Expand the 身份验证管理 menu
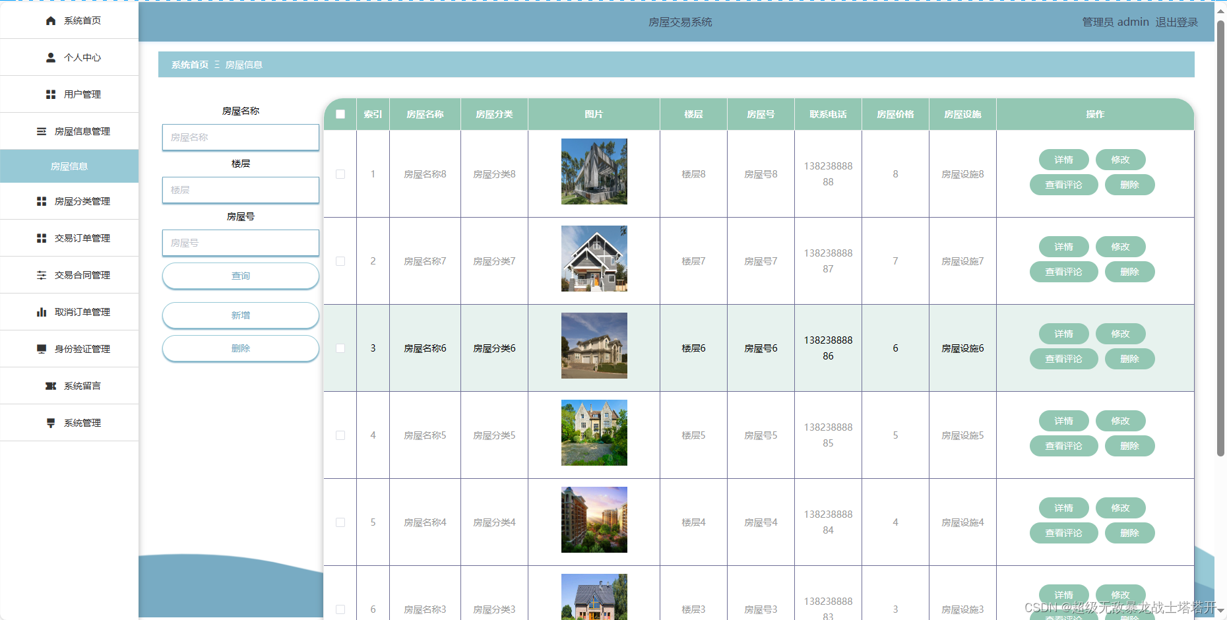1227x620 pixels. coord(69,349)
